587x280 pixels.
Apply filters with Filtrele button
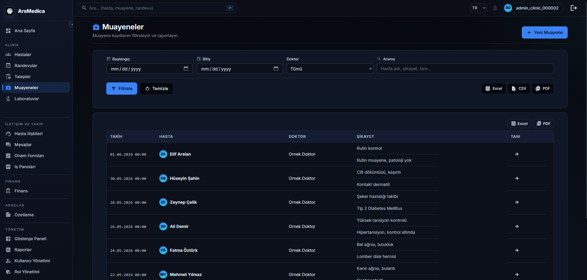122,89
